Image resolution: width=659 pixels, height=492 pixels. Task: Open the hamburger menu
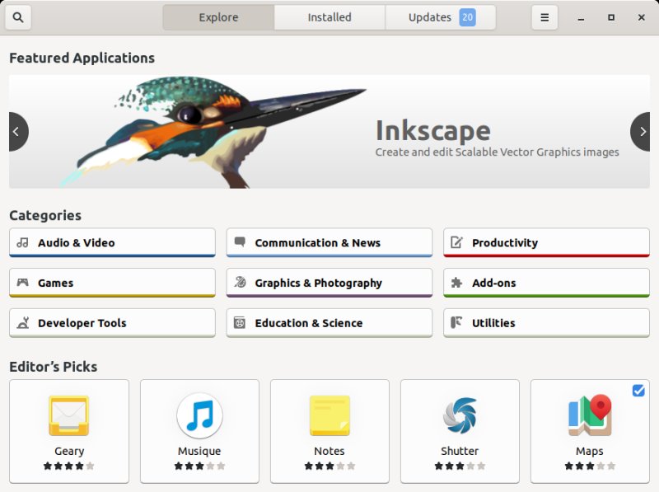click(544, 16)
